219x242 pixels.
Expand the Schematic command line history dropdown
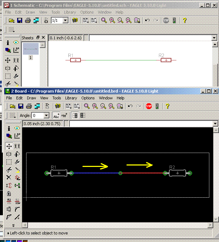214,38
